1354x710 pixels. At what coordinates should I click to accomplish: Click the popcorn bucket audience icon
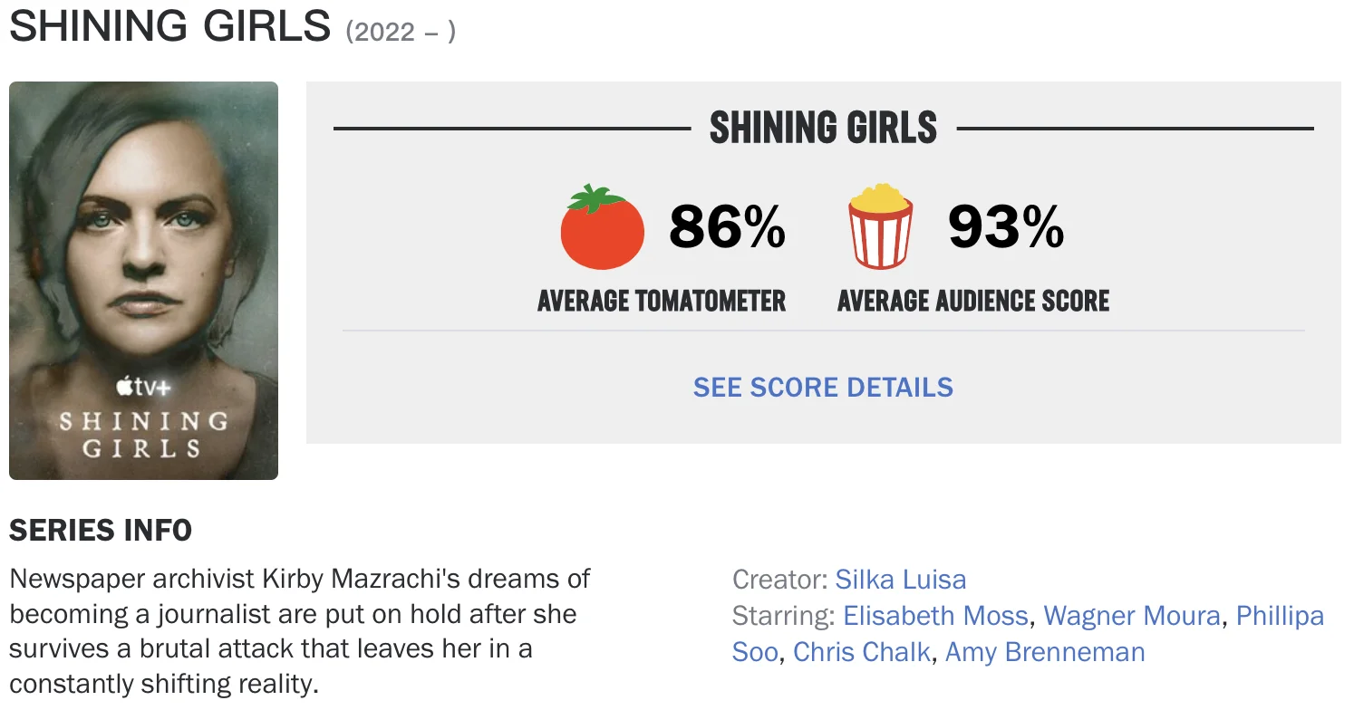coord(880,226)
